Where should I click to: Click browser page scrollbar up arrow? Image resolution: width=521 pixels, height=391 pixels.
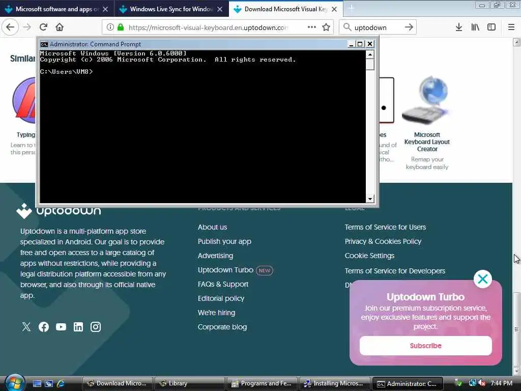point(516,42)
